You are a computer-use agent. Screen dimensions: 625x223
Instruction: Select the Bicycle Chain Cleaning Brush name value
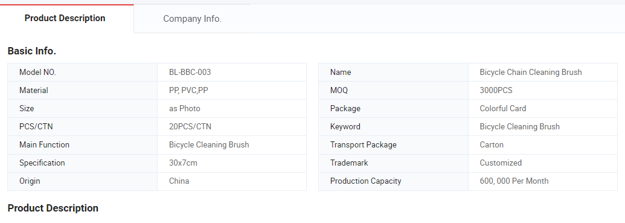[x=531, y=72]
